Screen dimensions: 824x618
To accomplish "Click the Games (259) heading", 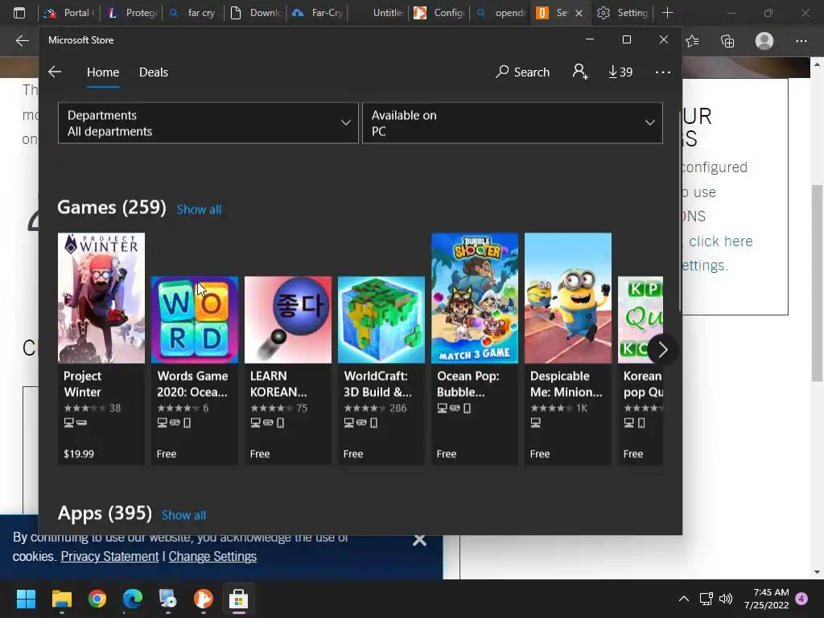I will (111, 207).
